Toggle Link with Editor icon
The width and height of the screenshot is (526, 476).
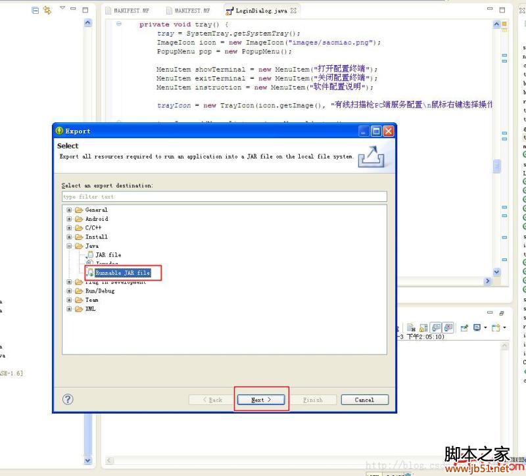click(x=47, y=10)
